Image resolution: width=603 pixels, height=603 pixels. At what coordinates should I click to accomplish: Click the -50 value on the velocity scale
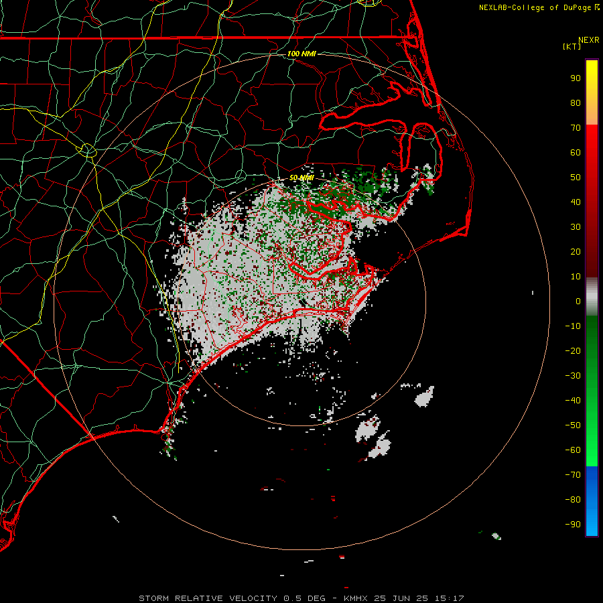pos(573,425)
